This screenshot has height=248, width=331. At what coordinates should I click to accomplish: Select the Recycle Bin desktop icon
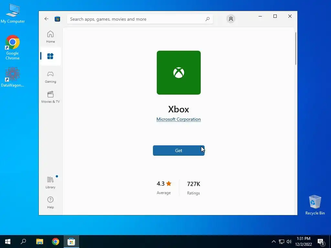(x=315, y=205)
